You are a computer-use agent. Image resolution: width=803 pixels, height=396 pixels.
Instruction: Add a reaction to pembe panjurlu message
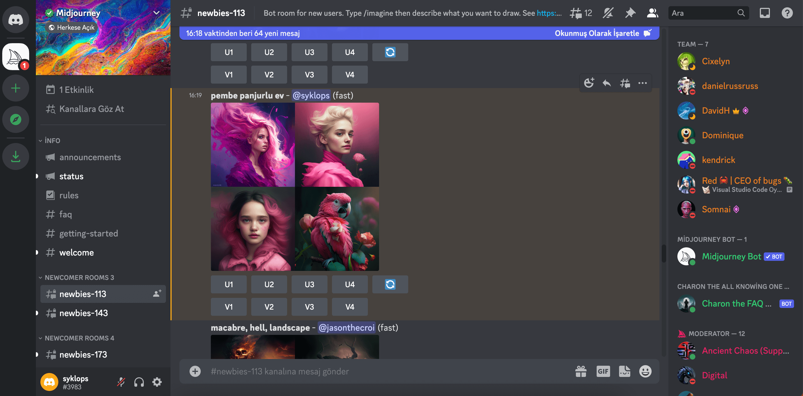[589, 83]
